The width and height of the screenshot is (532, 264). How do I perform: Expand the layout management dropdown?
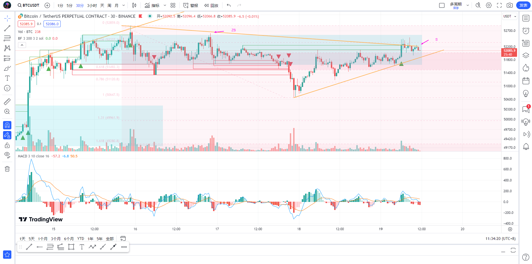tap(468, 5)
